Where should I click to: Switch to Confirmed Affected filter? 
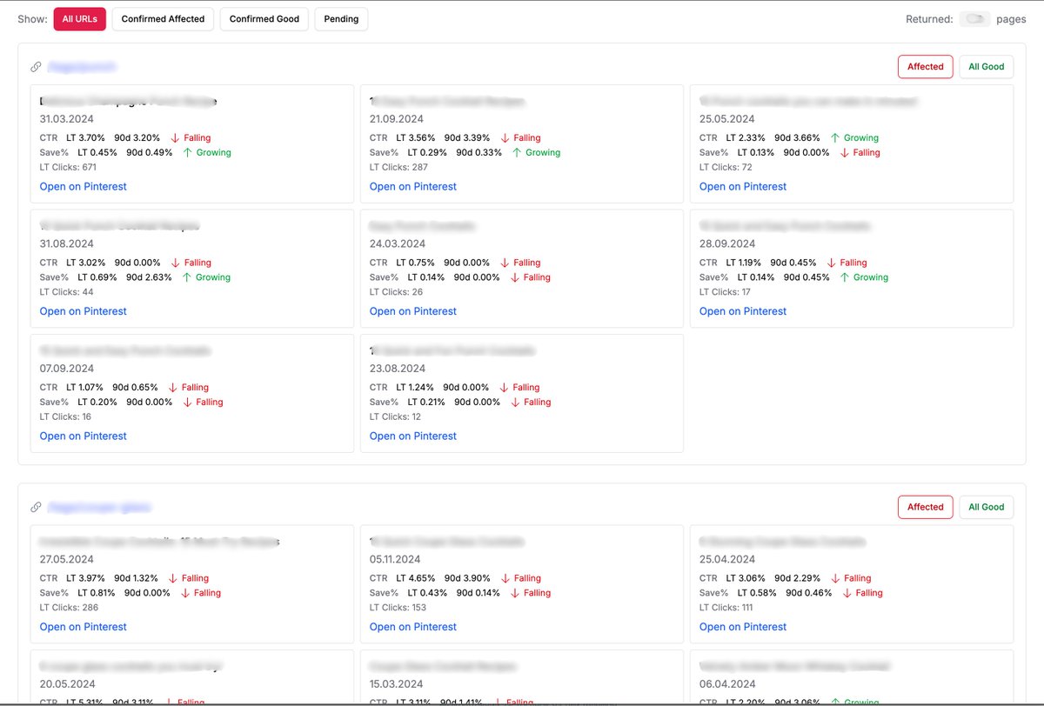[163, 19]
